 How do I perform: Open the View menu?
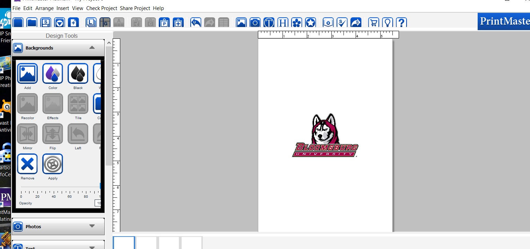tap(78, 8)
